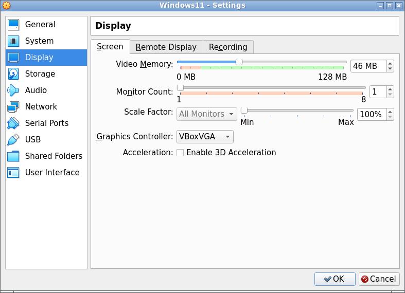Open Storage settings via disk icon
The image size is (405, 293).
tap(13, 74)
